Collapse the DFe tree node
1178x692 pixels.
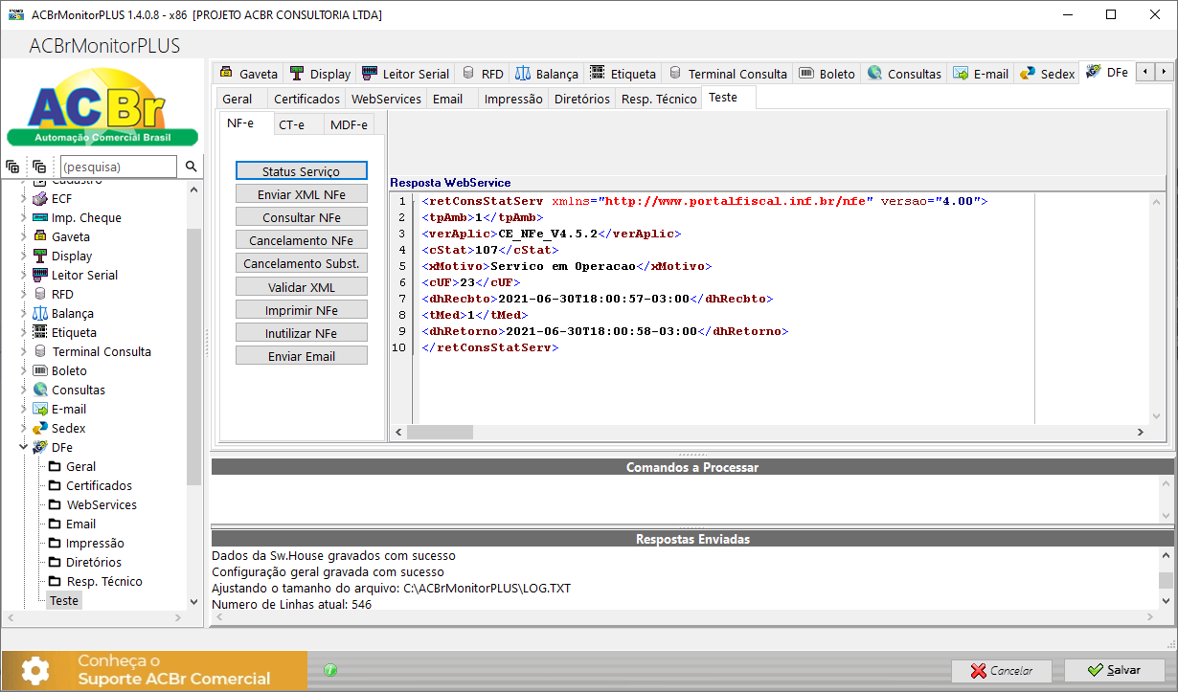23,447
